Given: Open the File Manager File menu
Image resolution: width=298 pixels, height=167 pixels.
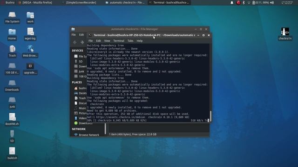Looking at the screenshot, I should point(74,35).
